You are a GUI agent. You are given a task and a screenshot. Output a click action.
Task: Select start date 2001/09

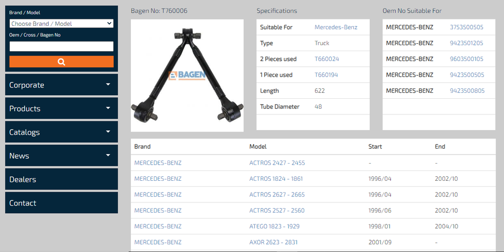tap(380, 242)
